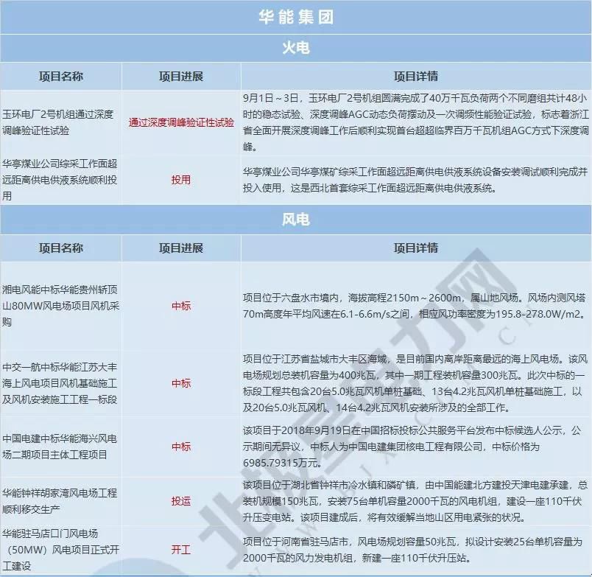Click 项目名称 header in 火电 table
The height and width of the screenshot is (577, 592).
[x=61, y=77]
